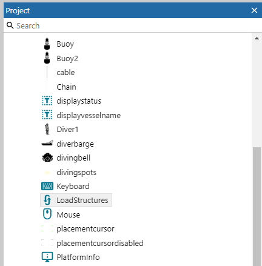
Task: Select the Mouse object icon
Action: coord(47,214)
